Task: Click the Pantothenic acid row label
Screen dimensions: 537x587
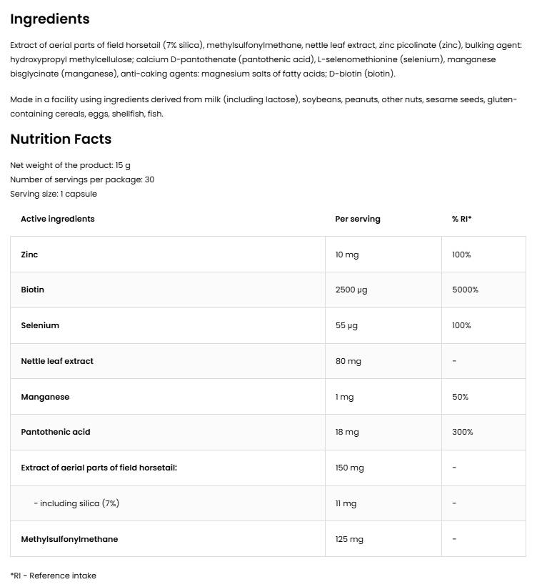Action: pyautogui.click(x=56, y=432)
